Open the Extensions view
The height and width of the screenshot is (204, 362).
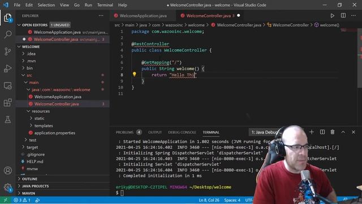pos(7,103)
